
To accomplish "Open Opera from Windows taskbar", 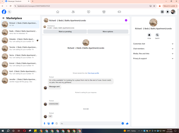I will [24, 131].
